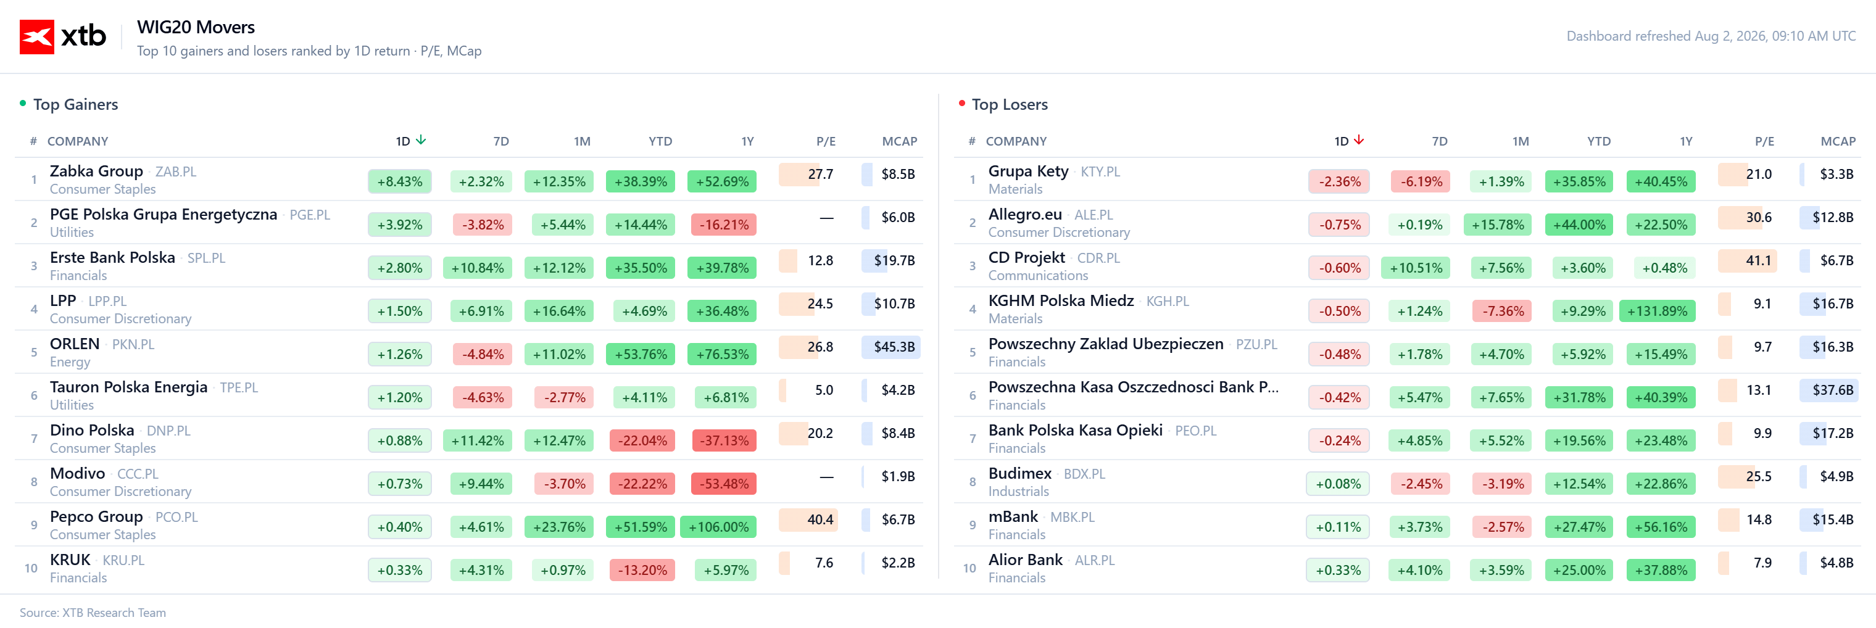Click the red Top Losers bullet dot
The image size is (1876, 628).
(x=961, y=104)
